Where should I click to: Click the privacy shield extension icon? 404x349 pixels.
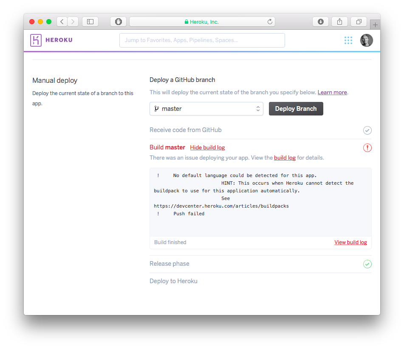coord(118,22)
